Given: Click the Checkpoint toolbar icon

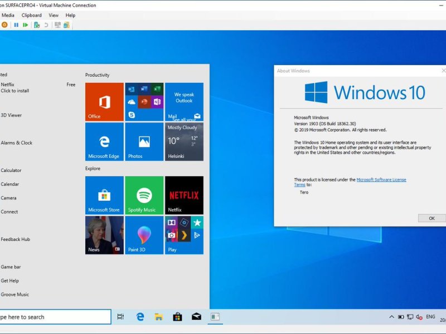Looking at the screenshot, I should coord(37,25).
